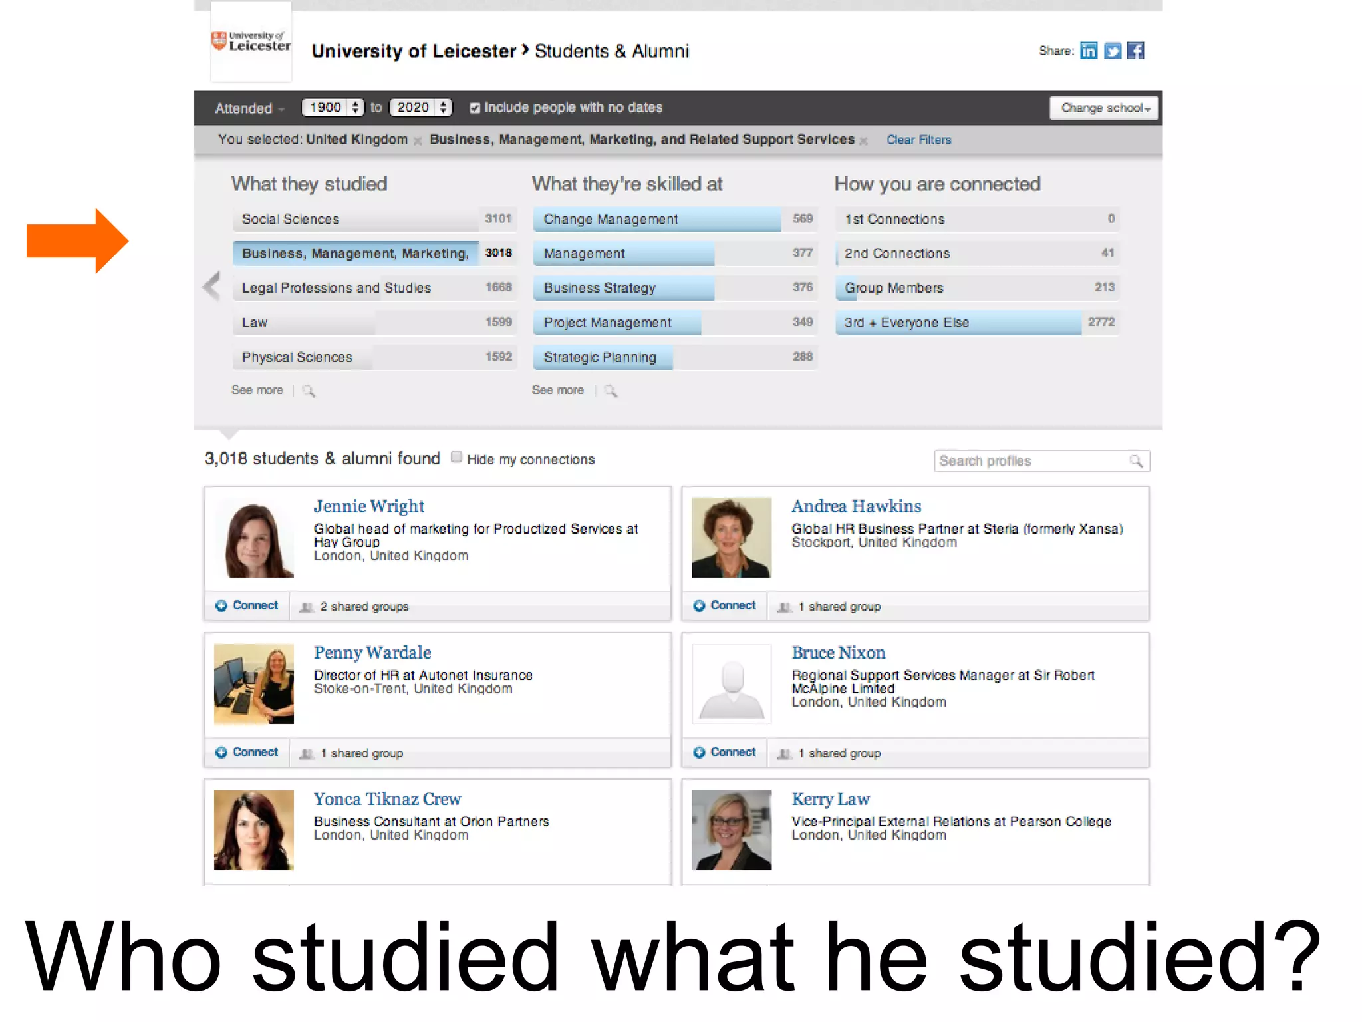Open Yonca Tiknaz Crew's photo
The height and width of the screenshot is (1022, 1362).
(x=253, y=830)
